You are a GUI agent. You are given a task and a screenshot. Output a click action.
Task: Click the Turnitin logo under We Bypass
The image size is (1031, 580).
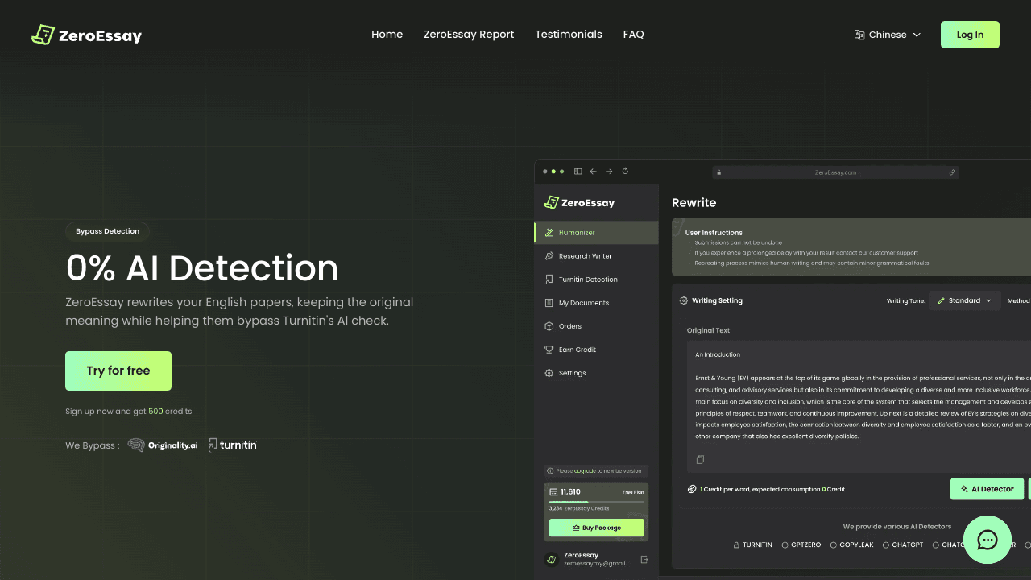232,445
